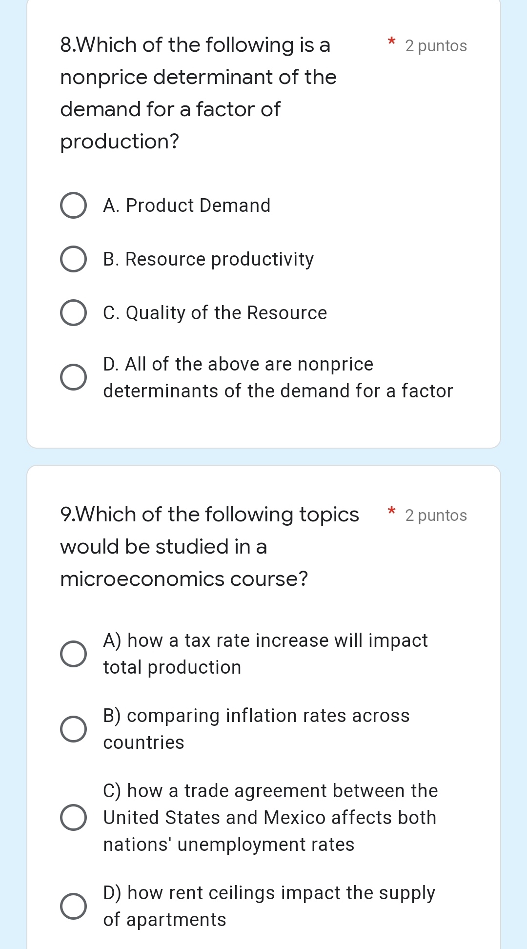The height and width of the screenshot is (949, 527).
Task: Click the required asterisk on question 8
Action: click(x=392, y=44)
